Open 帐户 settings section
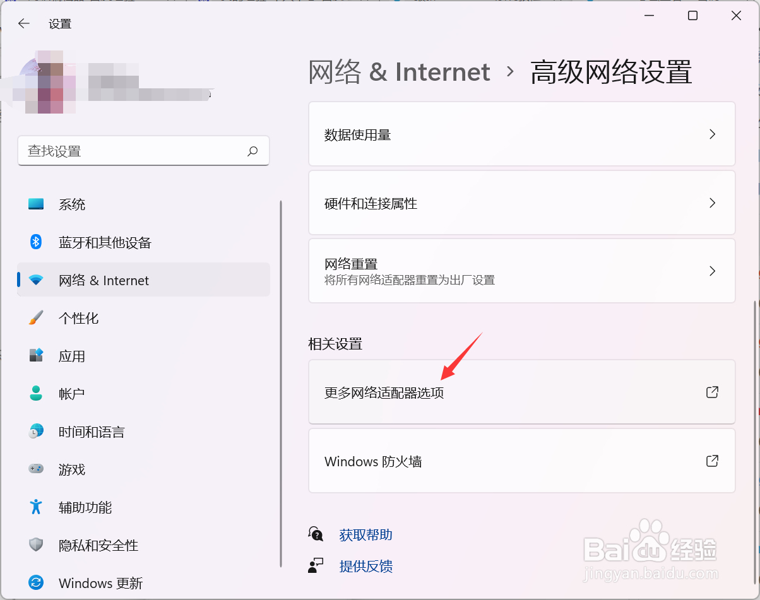Screen dimensions: 760x600 (71, 394)
